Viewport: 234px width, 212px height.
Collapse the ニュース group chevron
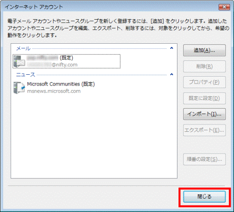[172, 74]
